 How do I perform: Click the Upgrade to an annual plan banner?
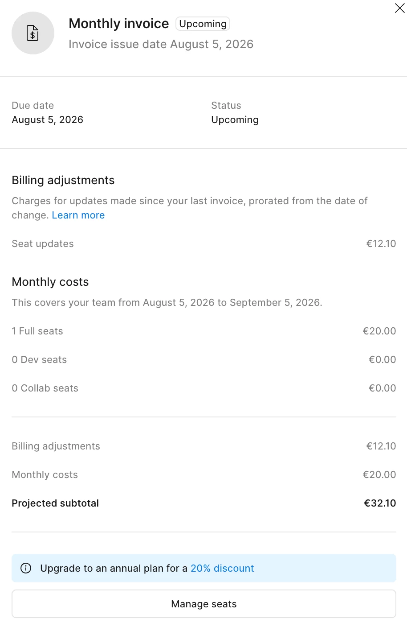coord(204,568)
